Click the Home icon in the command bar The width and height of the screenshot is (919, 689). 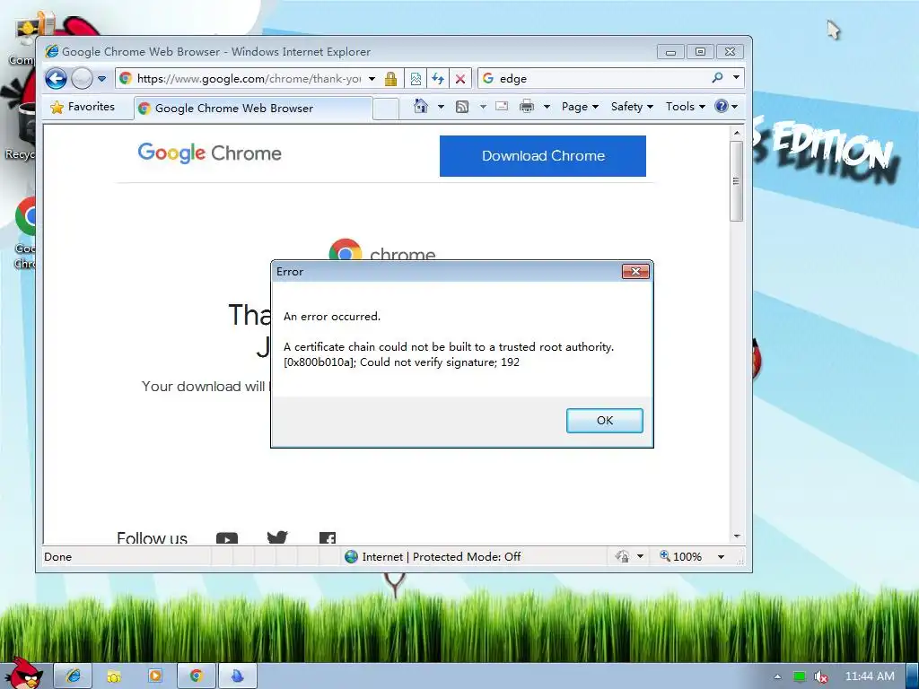pyautogui.click(x=421, y=106)
